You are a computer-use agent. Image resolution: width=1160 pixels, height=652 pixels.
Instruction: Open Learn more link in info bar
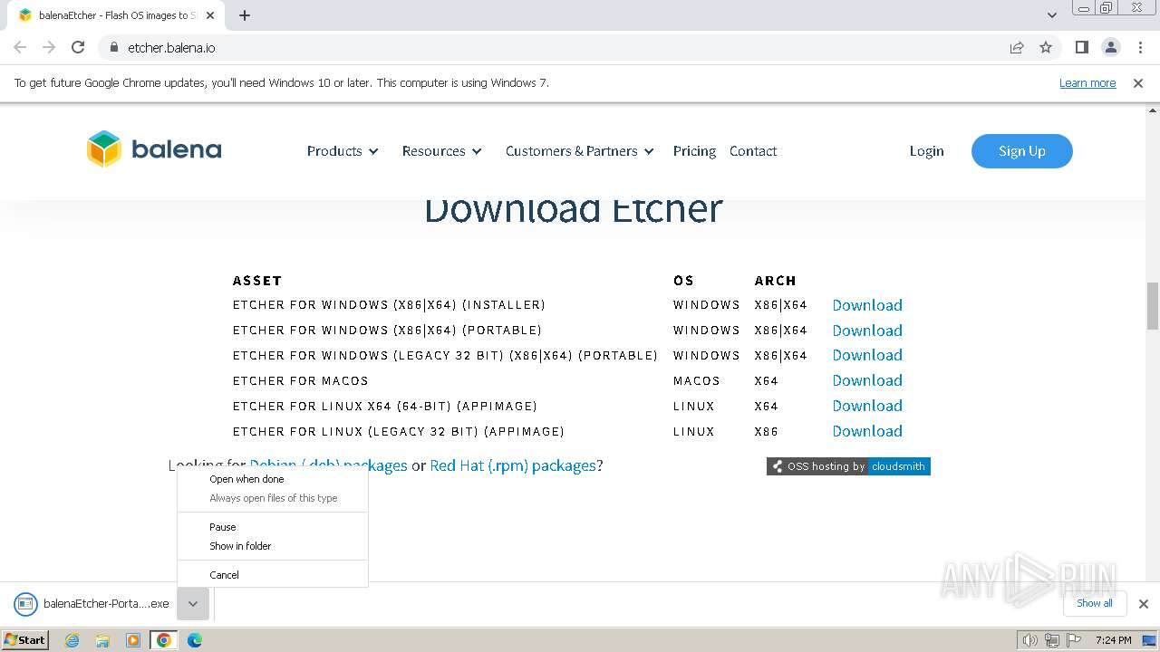pyautogui.click(x=1087, y=82)
